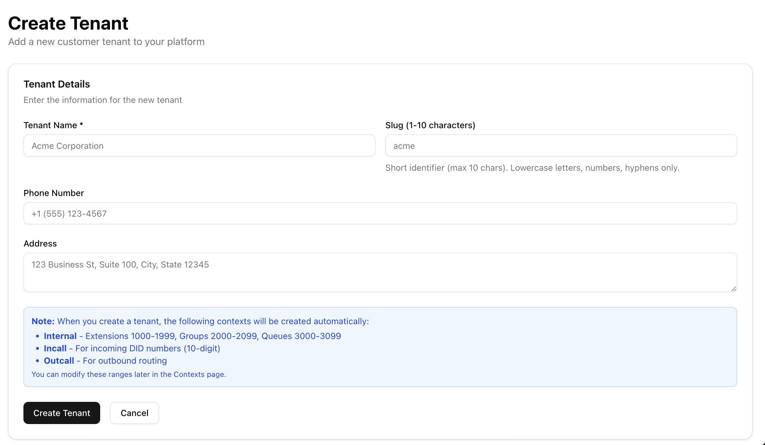Click the Address textarea resize handle
The image size is (765, 445).
pos(734,288)
